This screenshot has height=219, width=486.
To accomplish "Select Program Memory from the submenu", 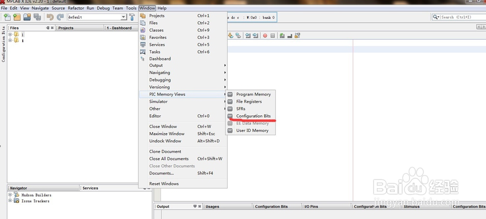I will point(250,94).
